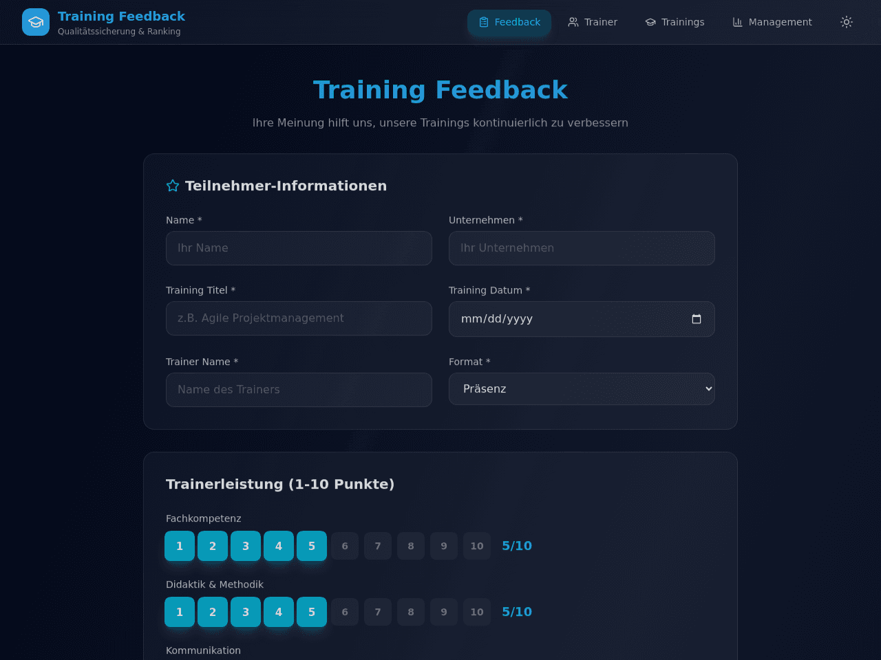Select 6 for Didaktik & Methodik
Screen dimensions: 881x660
pos(345,612)
